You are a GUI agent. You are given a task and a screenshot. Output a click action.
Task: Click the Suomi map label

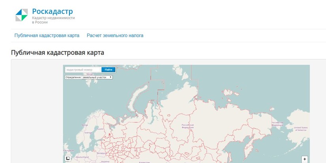100,129
